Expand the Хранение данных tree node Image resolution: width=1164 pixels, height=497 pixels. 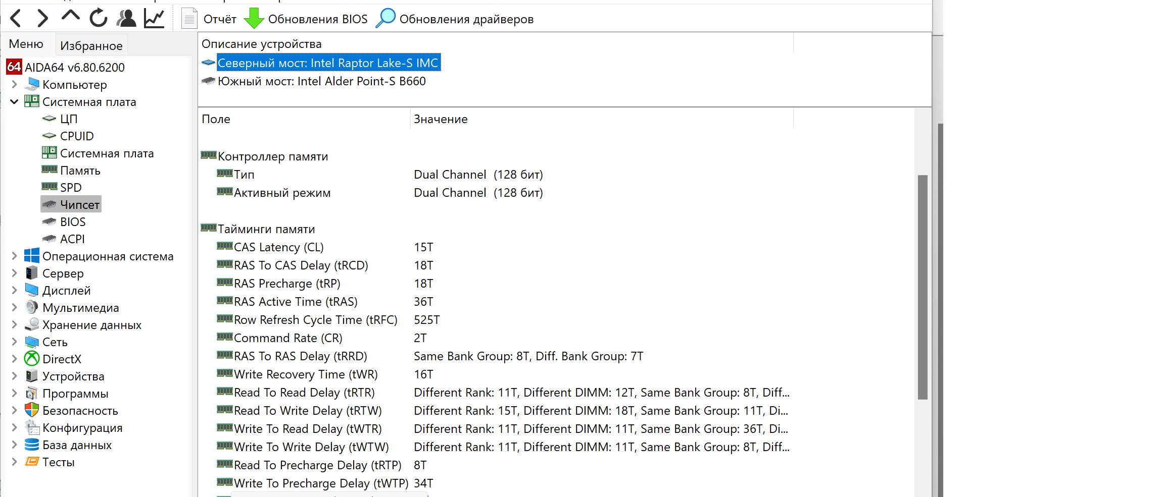[x=14, y=325]
